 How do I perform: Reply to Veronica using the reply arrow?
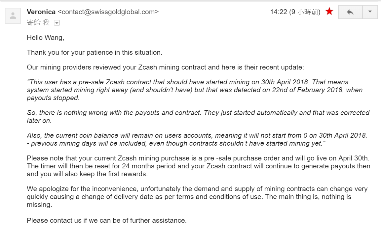tap(350, 12)
